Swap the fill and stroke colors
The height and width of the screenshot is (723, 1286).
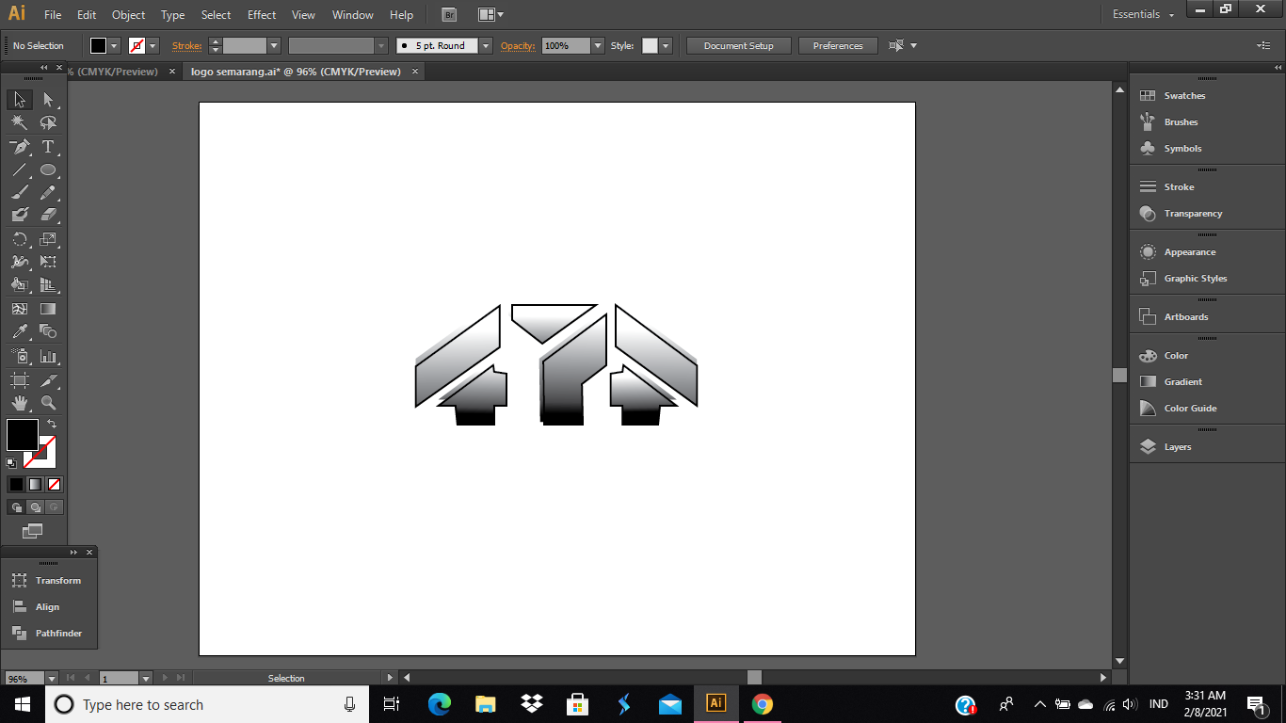53,424
